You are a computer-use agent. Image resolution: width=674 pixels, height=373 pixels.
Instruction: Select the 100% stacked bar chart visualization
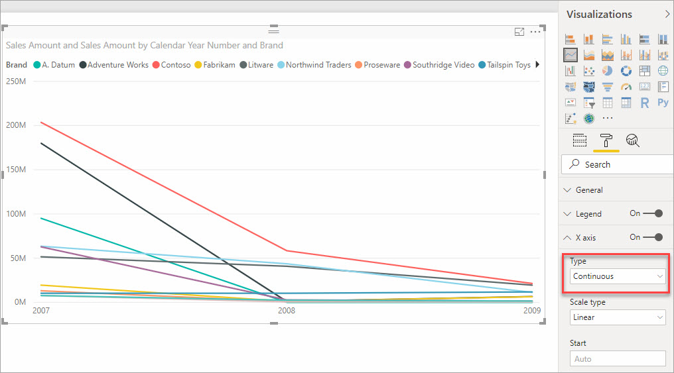644,39
